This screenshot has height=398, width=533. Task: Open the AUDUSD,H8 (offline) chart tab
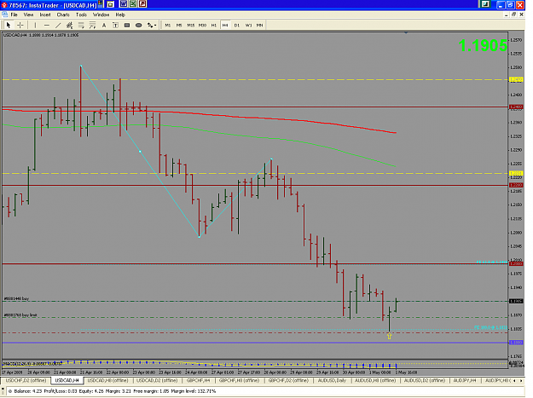tap(375, 380)
